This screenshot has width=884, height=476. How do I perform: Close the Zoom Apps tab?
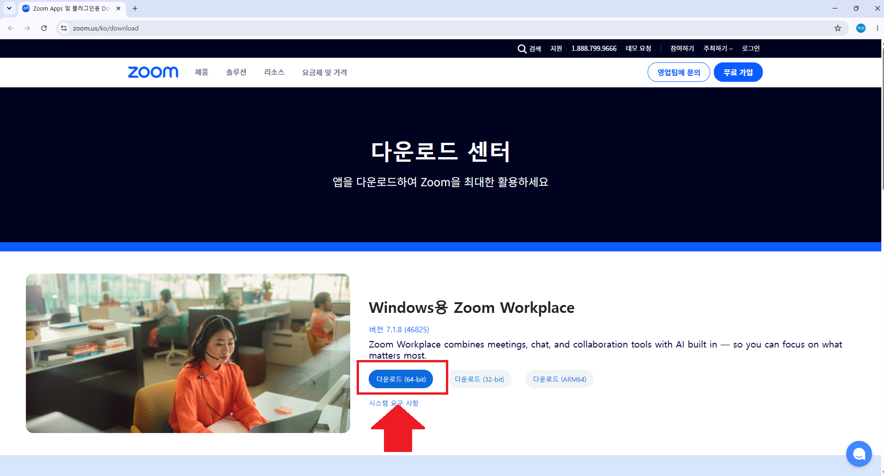[118, 8]
